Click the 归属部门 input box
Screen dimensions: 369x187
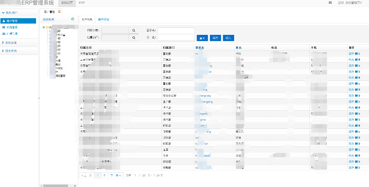pos(115,37)
